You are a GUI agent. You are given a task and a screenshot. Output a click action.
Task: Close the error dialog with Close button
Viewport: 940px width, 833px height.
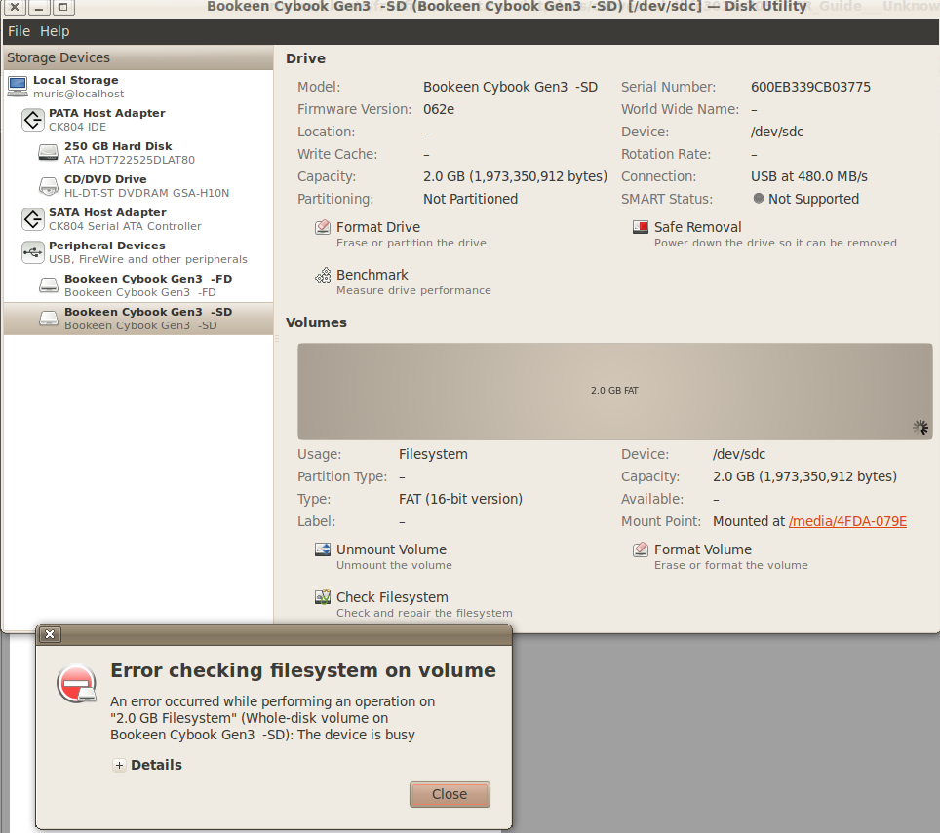(450, 794)
